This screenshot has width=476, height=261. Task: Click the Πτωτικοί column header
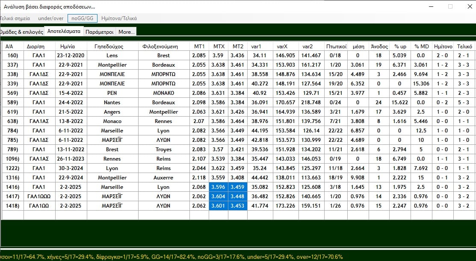coord(336,46)
